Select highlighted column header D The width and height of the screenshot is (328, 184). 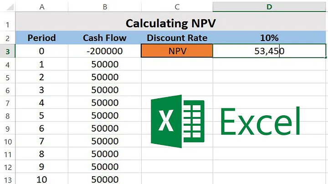coord(269,7)
